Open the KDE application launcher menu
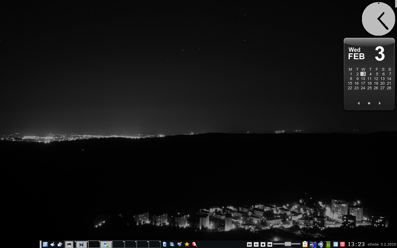 click(x=45, y=244)
